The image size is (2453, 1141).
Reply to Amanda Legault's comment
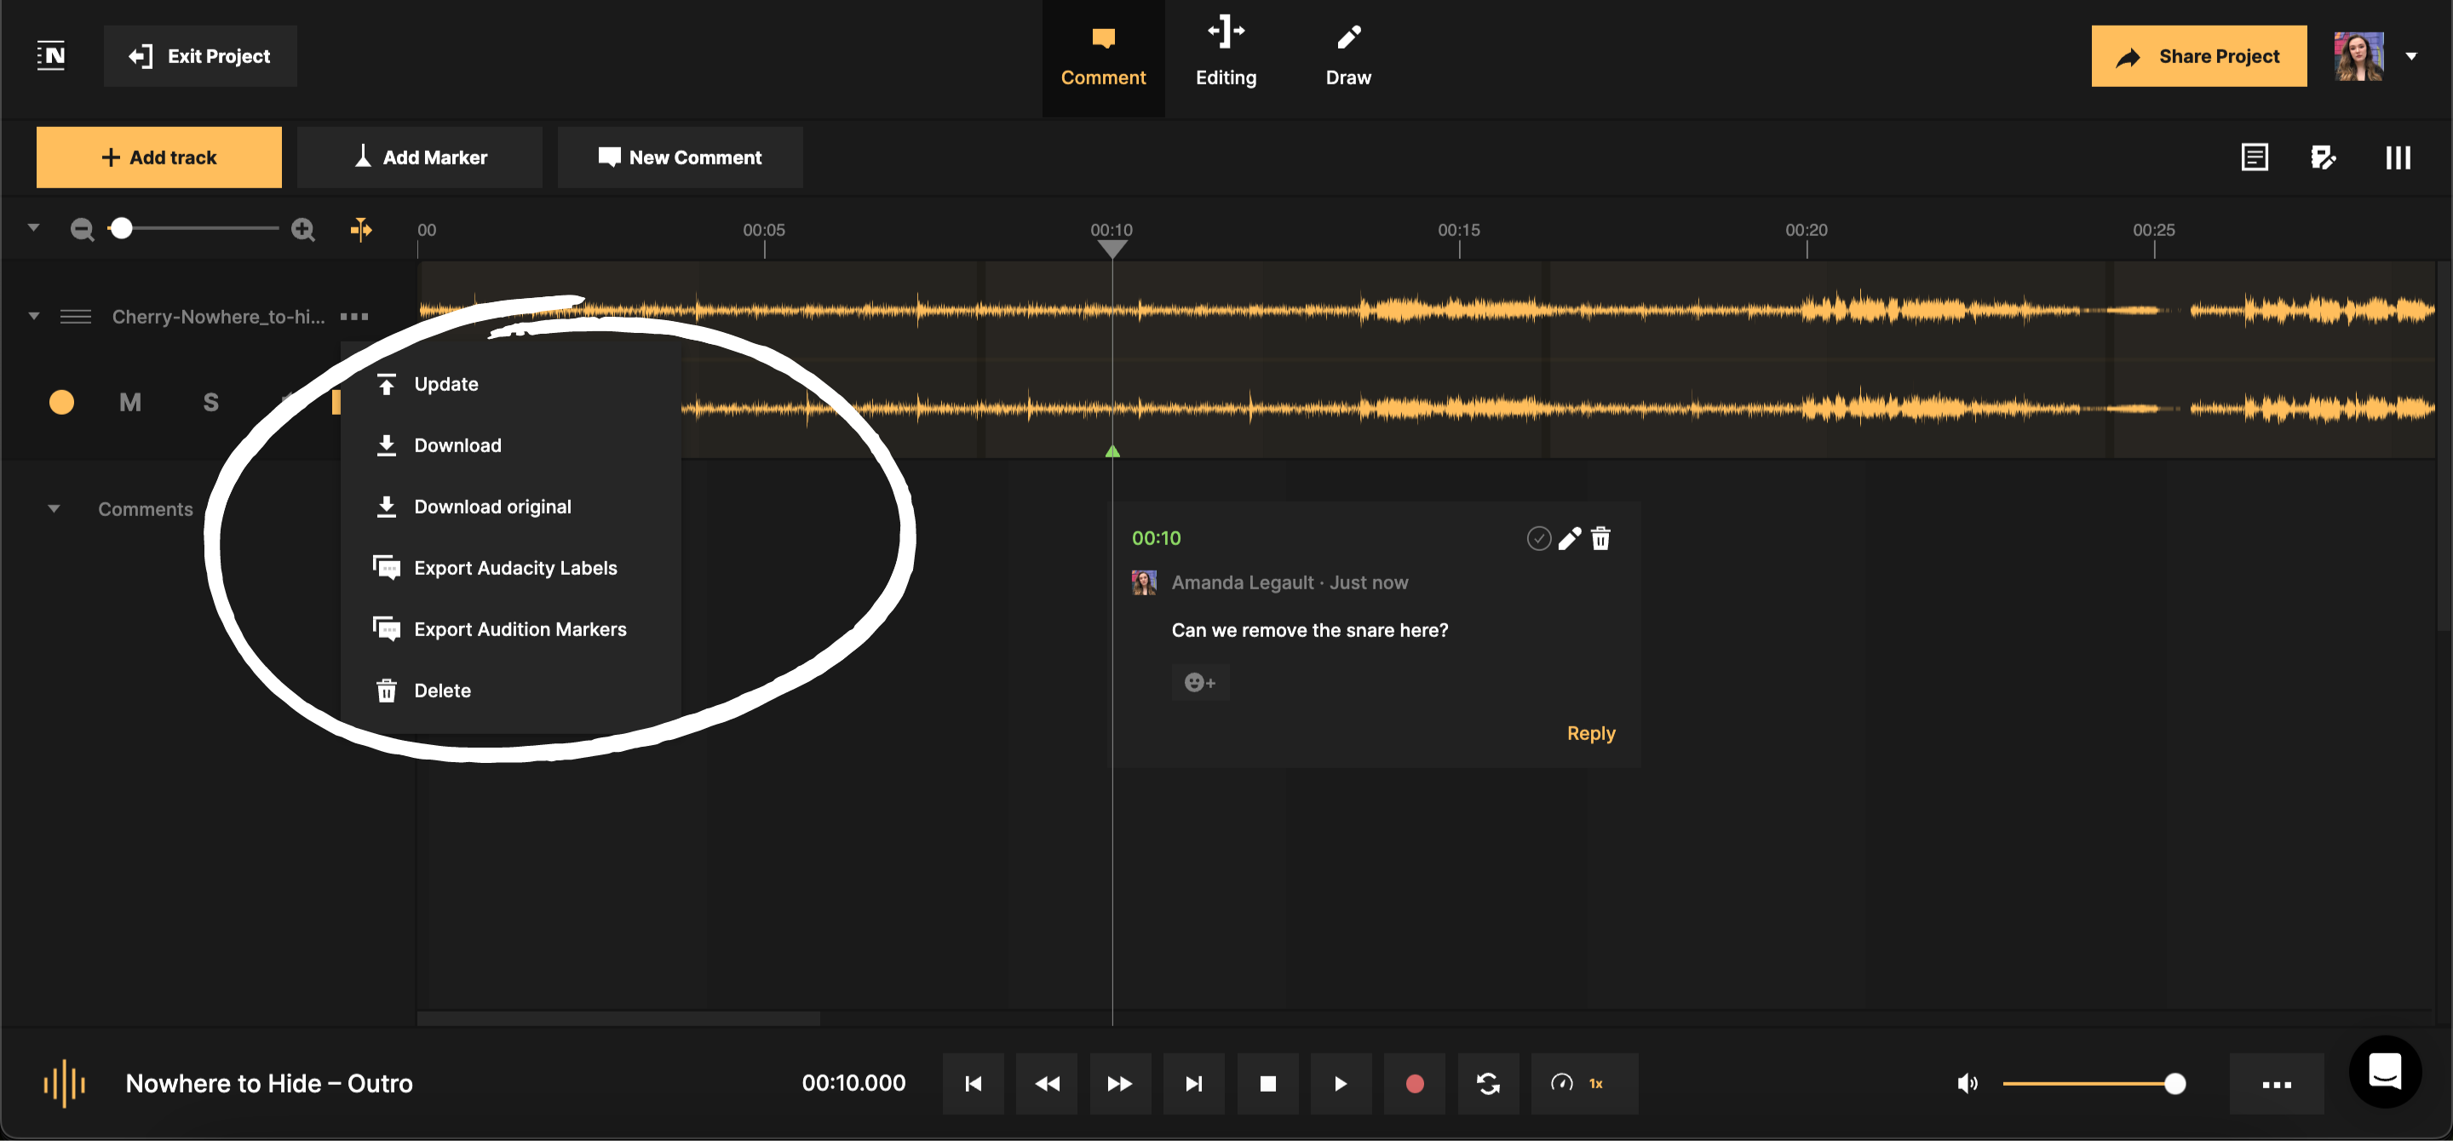point(1591,733)
